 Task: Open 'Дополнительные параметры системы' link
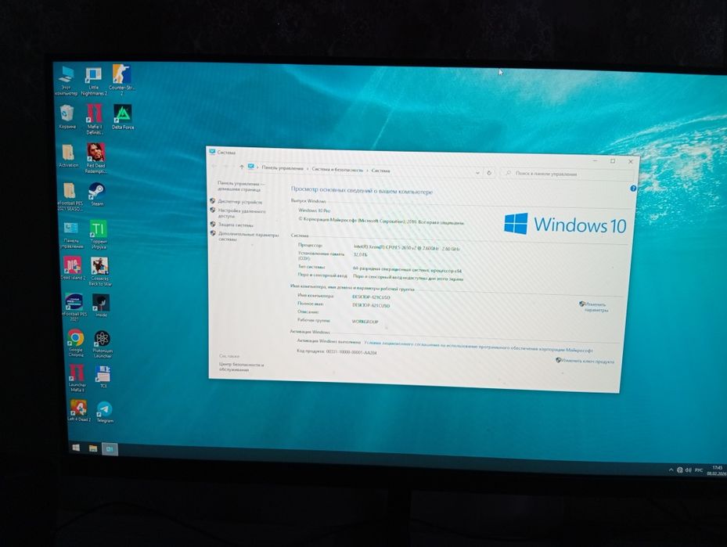tap(248, 237)
